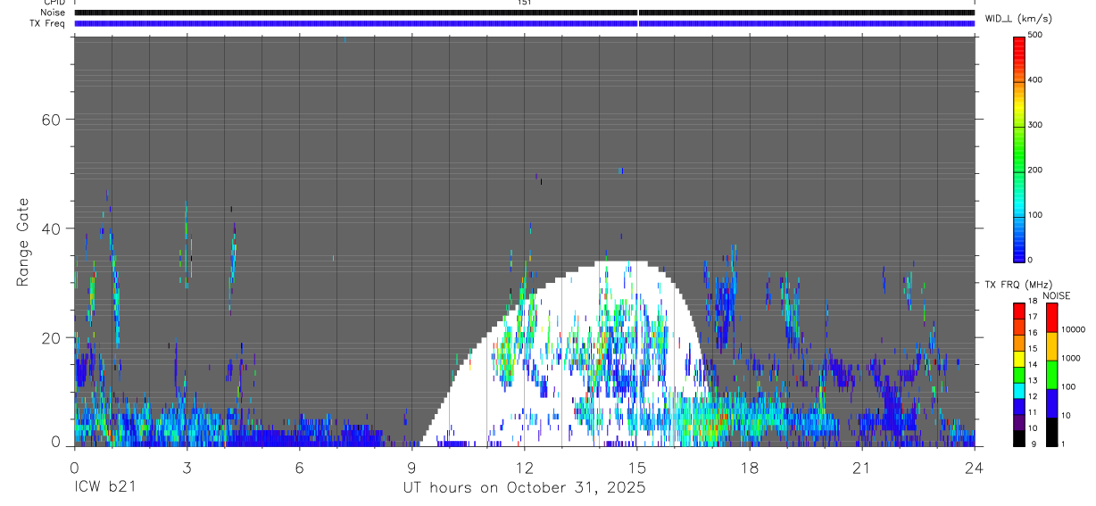Click the blue bottom of width colorbar
The width and height of the screenshot is (1096, 506).
[1019, 247]
